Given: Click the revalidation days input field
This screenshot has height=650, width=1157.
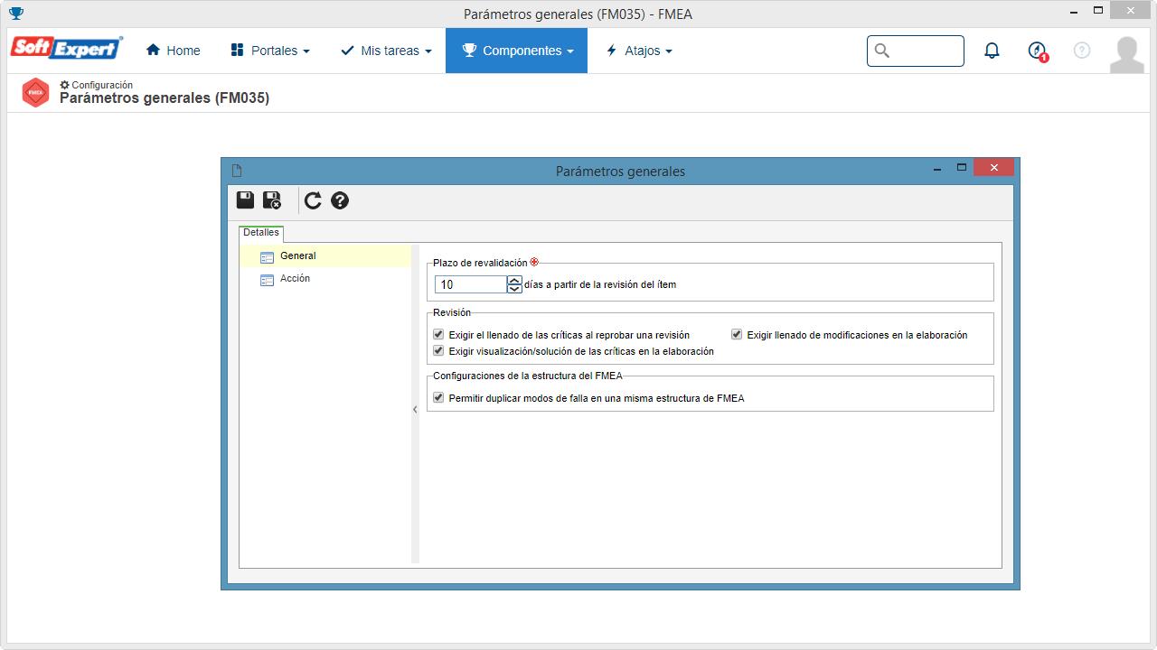Looking at the screenshot, I should tap(472, 284).
